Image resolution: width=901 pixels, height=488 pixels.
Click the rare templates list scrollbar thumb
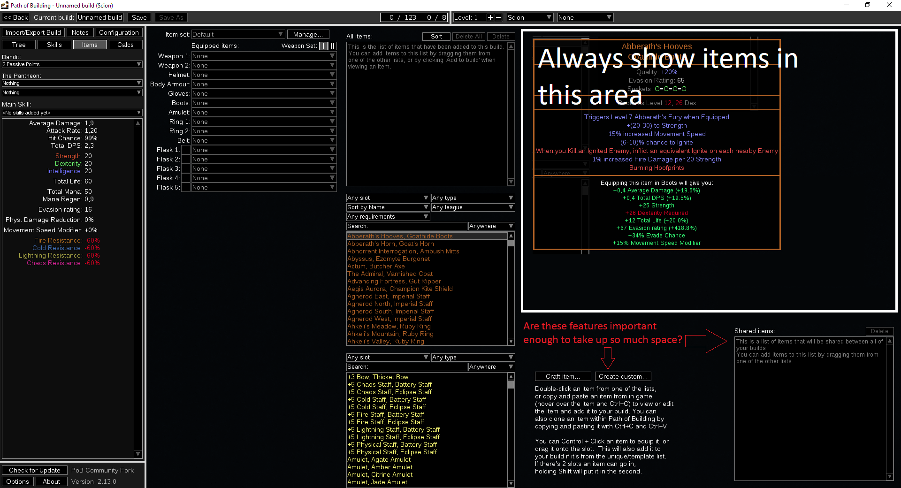(x=511, y=384)
